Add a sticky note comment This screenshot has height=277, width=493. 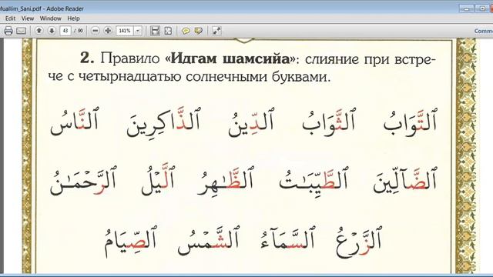(x=186, y=31)
